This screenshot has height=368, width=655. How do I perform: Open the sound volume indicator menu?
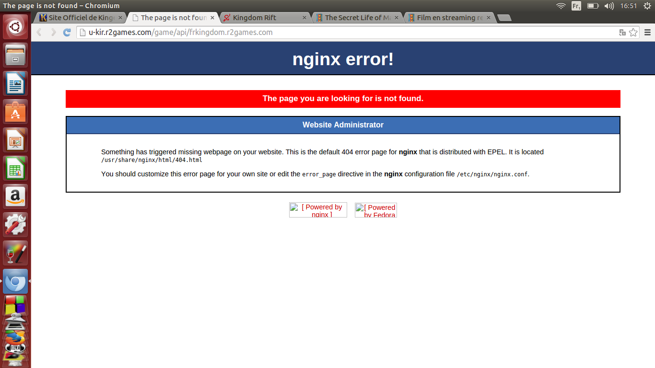(609, 6)
